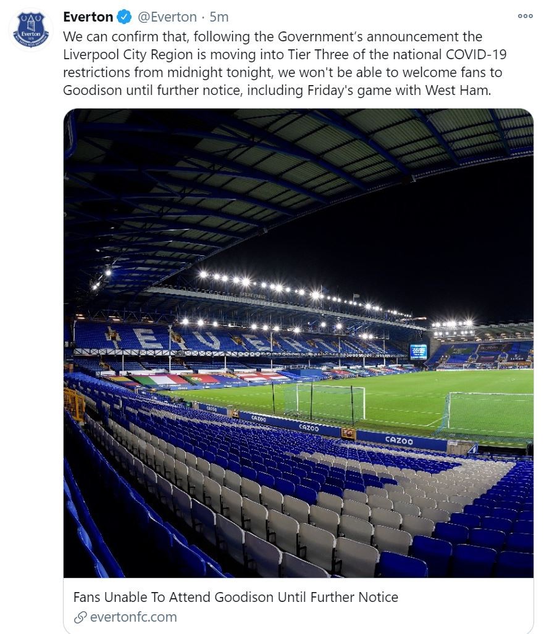Click the Everton club crest avatar

[31, 30]
